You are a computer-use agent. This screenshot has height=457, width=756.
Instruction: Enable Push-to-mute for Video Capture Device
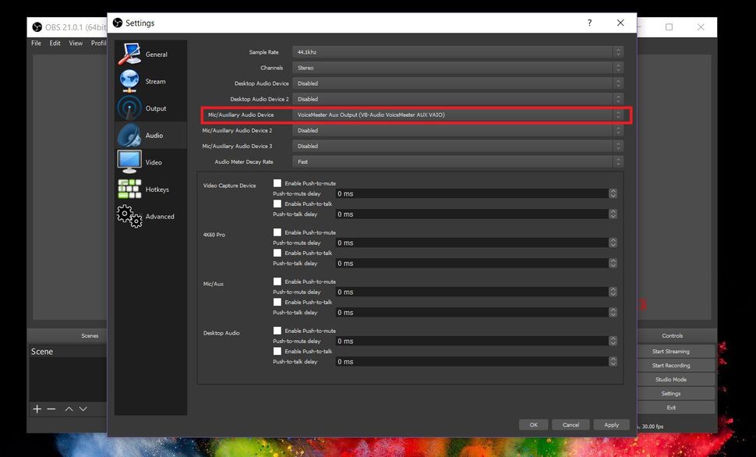pos(277,182)
